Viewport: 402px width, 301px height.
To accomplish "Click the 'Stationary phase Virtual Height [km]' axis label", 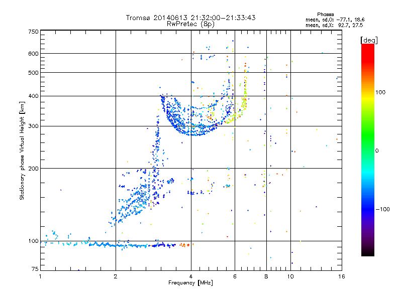I will [22, 150].
